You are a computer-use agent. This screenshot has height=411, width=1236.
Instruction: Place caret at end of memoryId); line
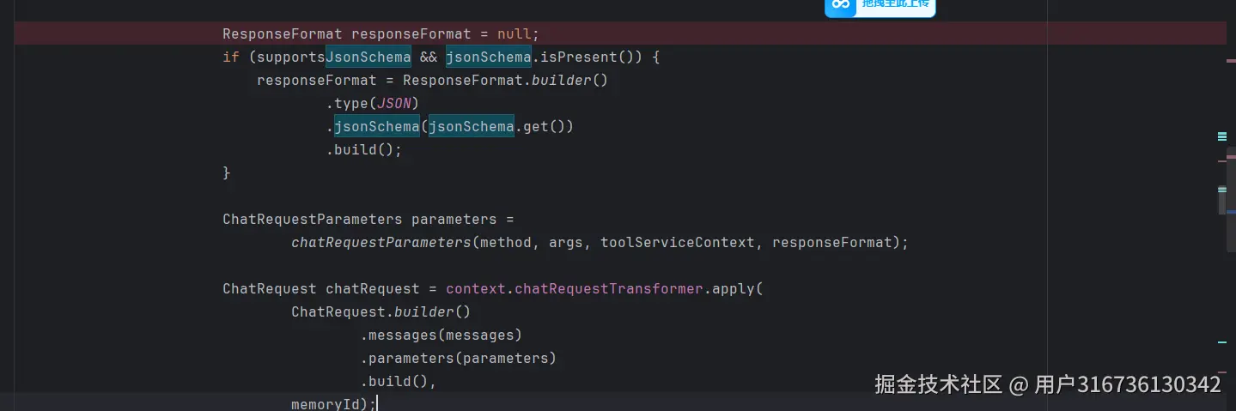(377, 403)
